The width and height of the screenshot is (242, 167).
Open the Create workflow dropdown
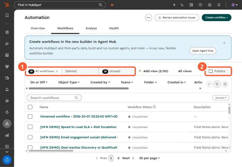pyautogui.click(x=217, y=18)
